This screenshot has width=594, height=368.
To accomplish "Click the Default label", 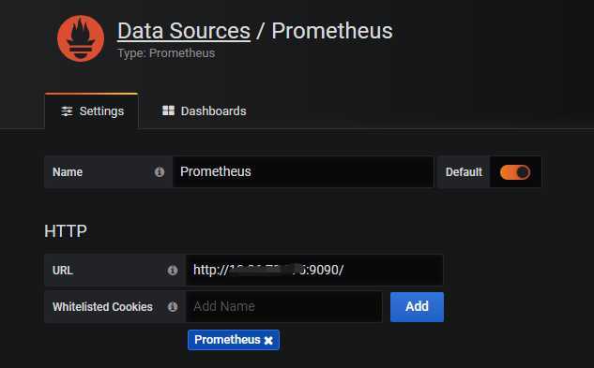I will (464, 172).
